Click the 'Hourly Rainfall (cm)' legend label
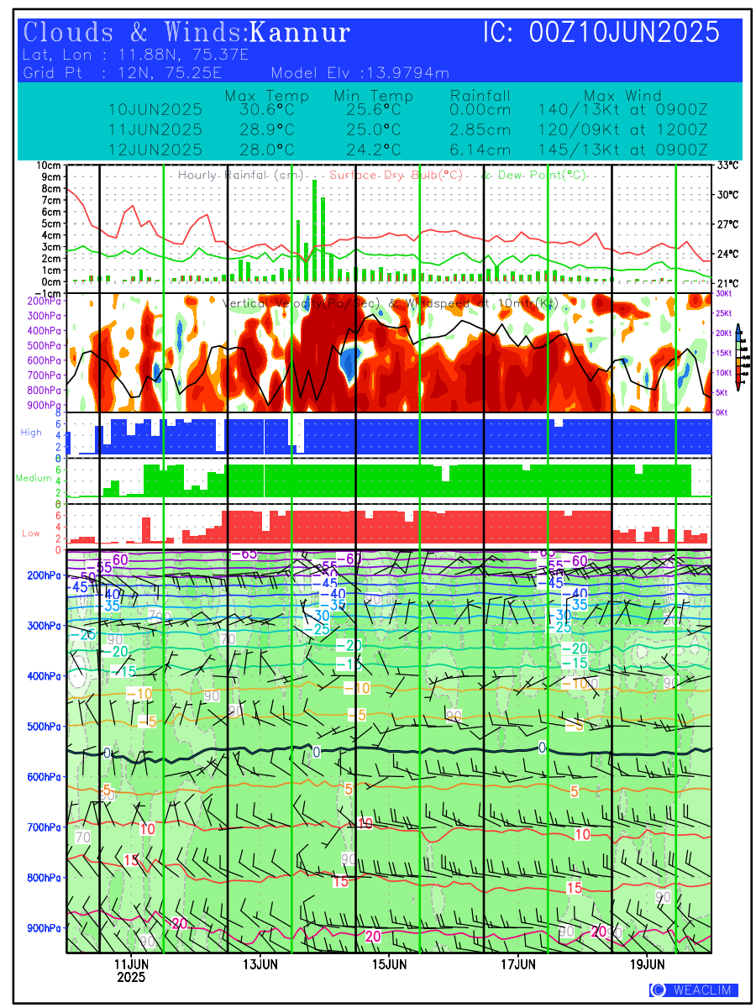Viewport: 756px width, 1008px height. pos(240,176)
